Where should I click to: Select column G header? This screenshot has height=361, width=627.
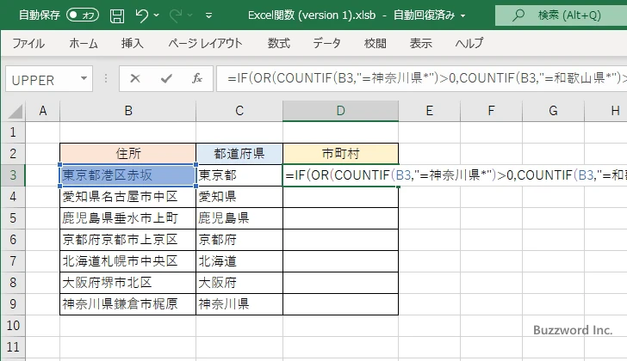[x=553, y=111]
